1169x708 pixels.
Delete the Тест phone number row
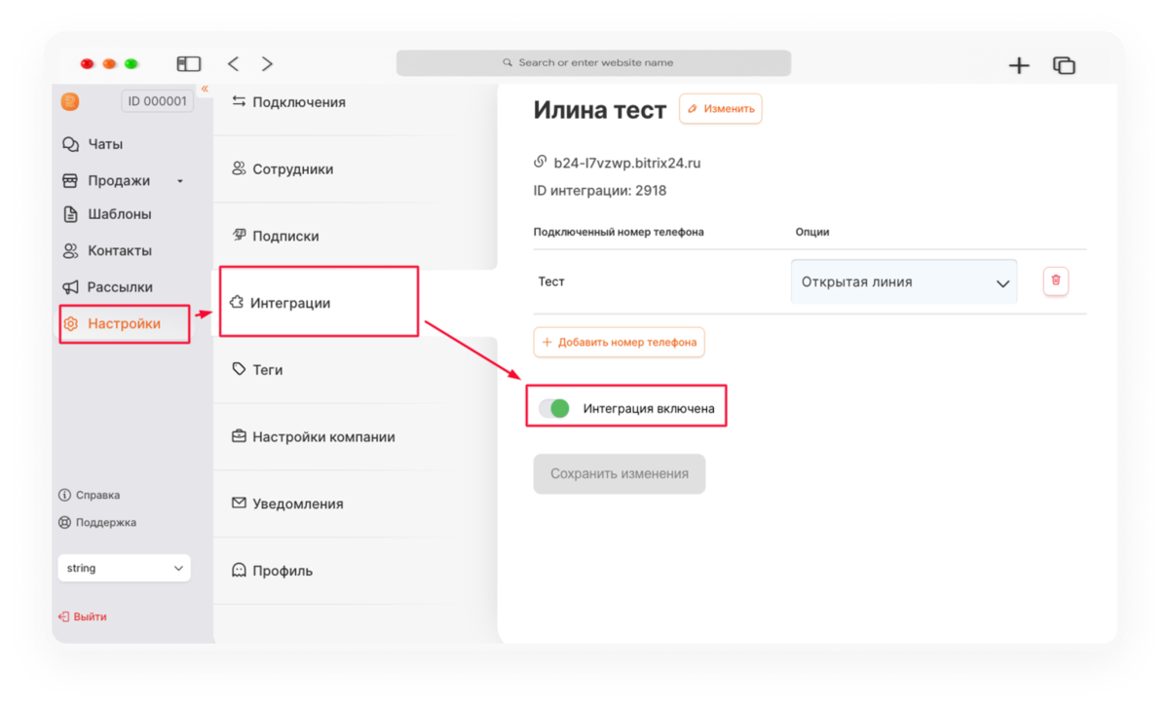pyautogui.click(x=1056, y=281)
